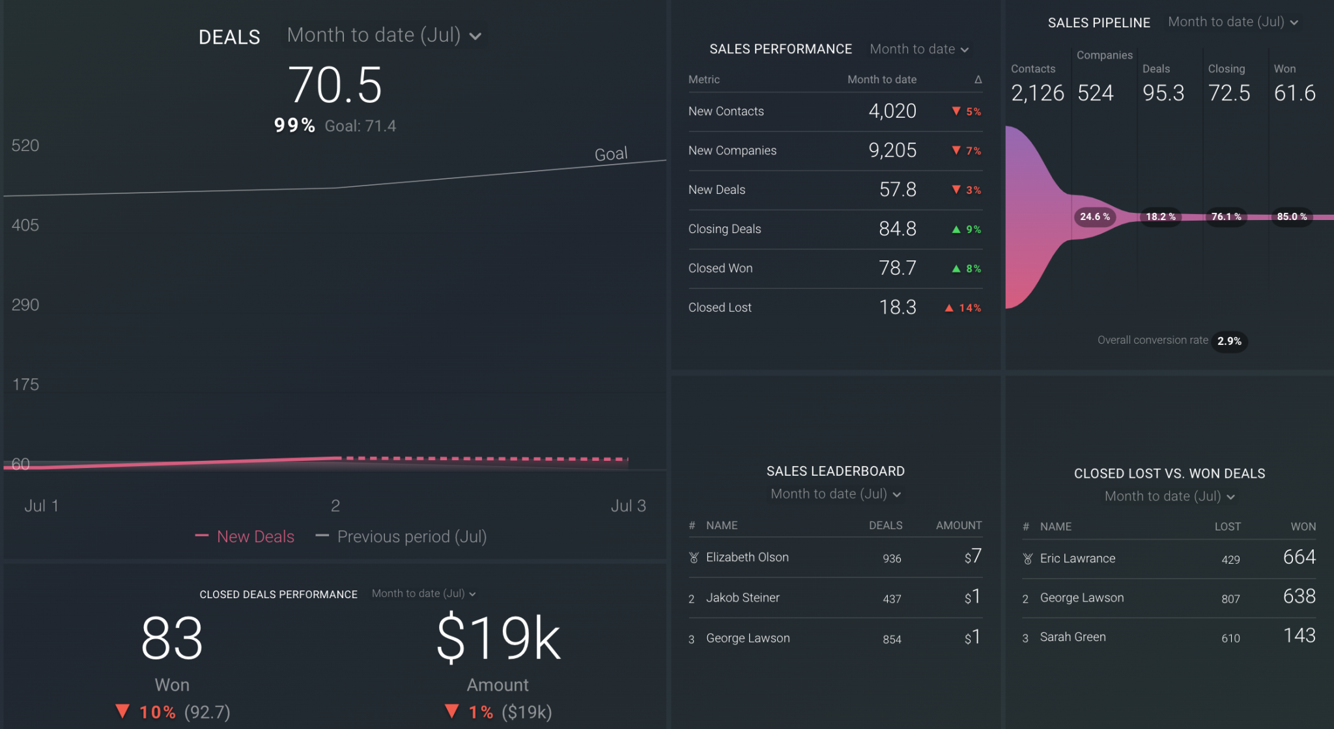Open the Sales Pipeline date range selector
The height and width of the screenshot is (729, 1334).
(x=1233, y=21)
